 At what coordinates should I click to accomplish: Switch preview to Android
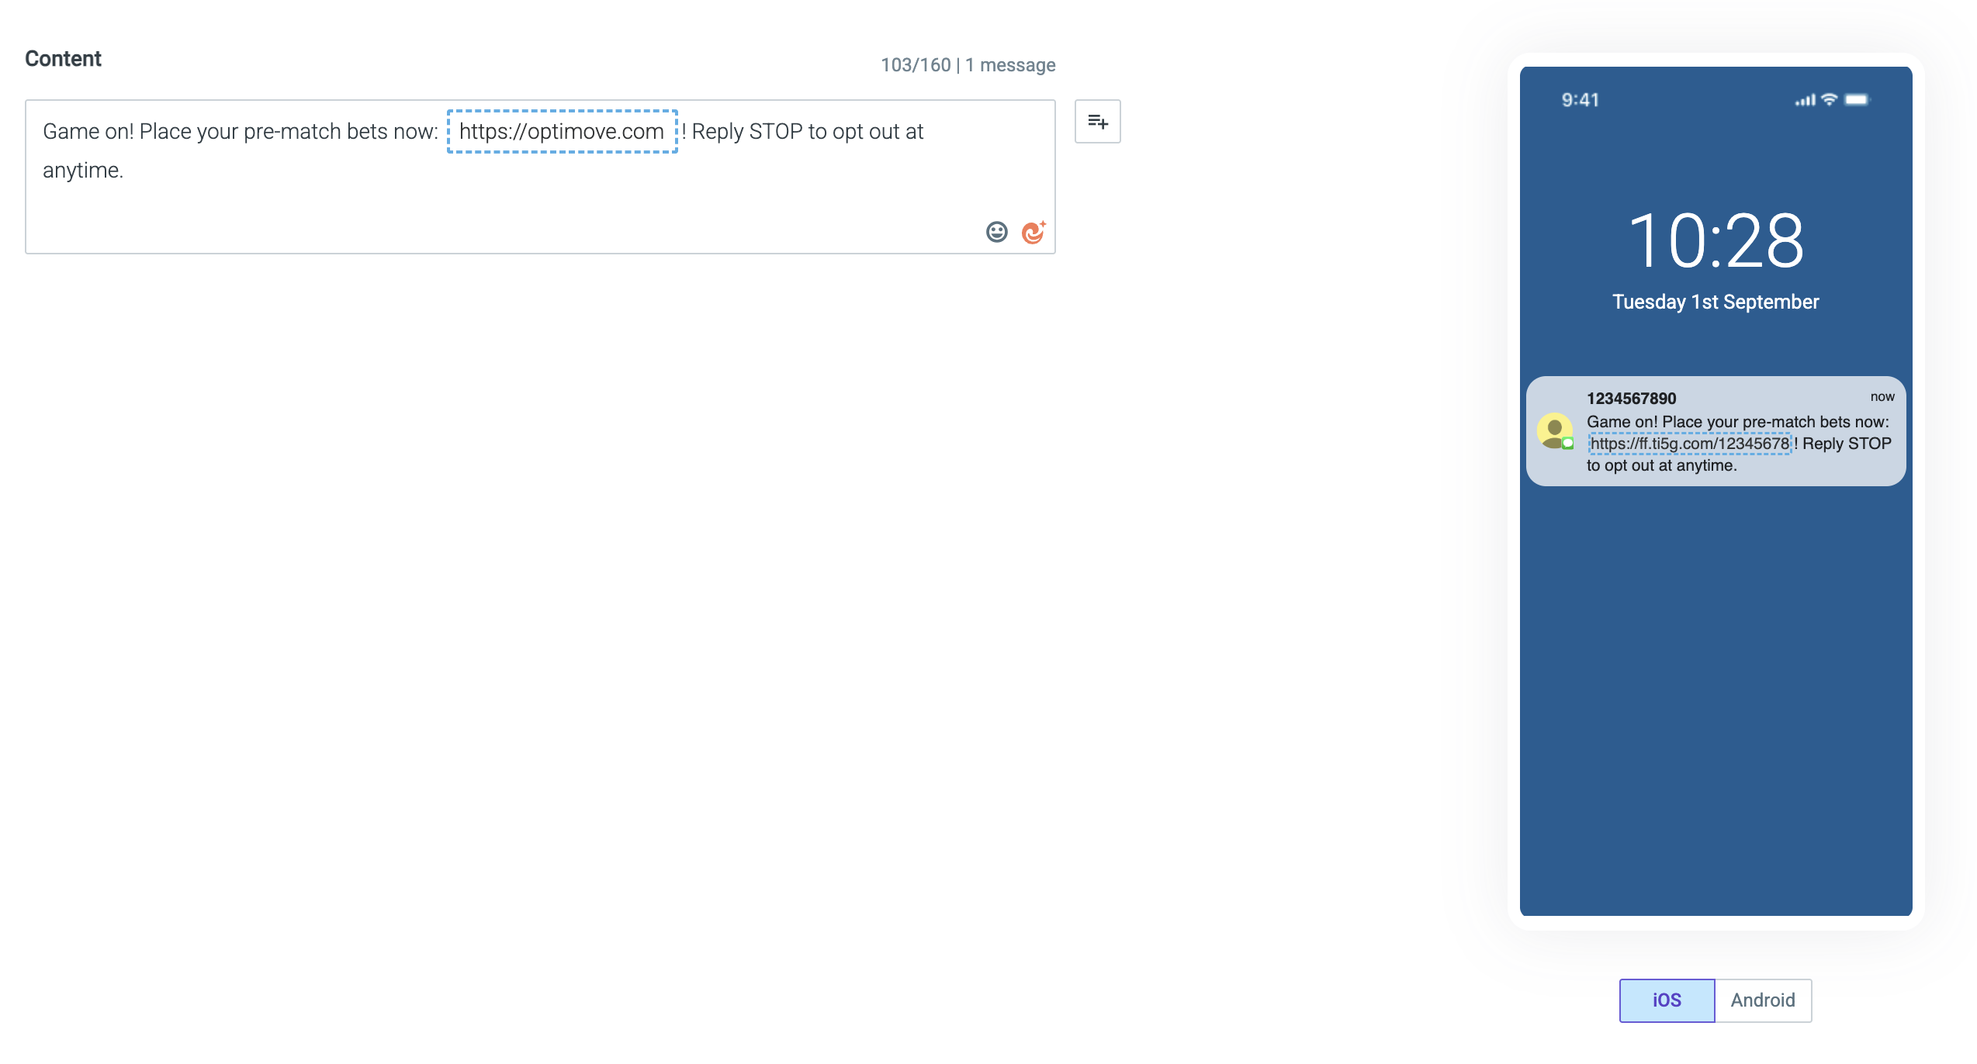click(x=1763, y=1000)
